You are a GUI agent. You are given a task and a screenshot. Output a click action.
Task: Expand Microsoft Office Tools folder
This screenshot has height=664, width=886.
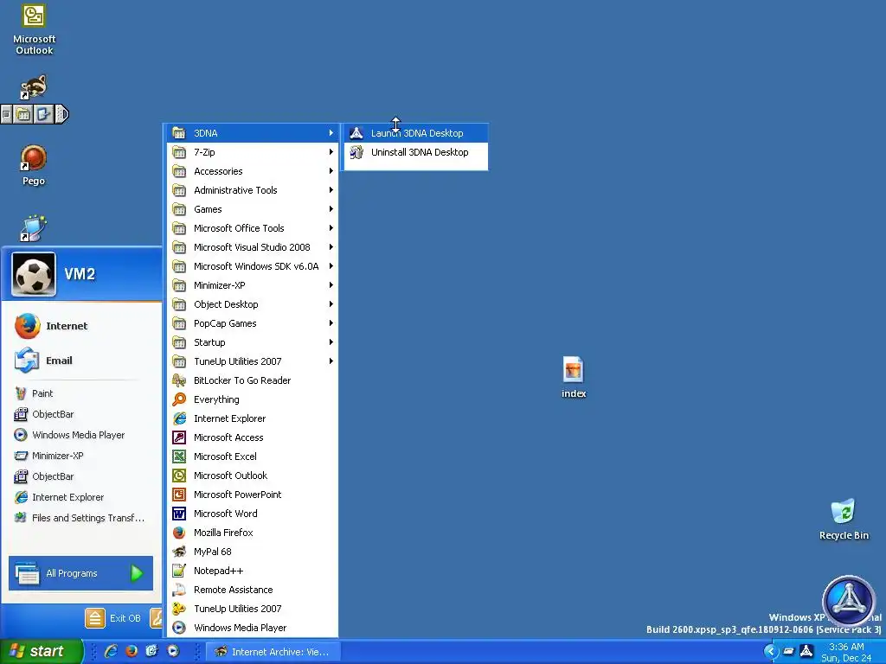tap(253, 228)
